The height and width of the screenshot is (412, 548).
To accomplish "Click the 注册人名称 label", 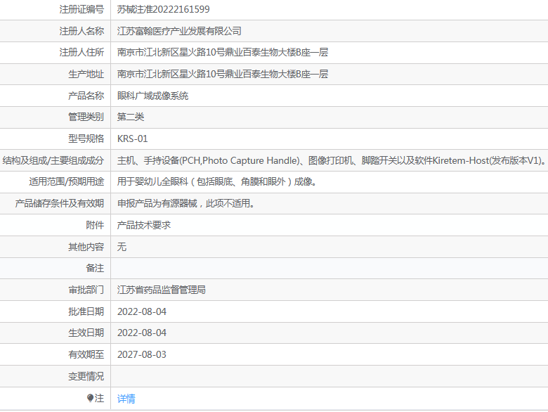I will [81, 31].
